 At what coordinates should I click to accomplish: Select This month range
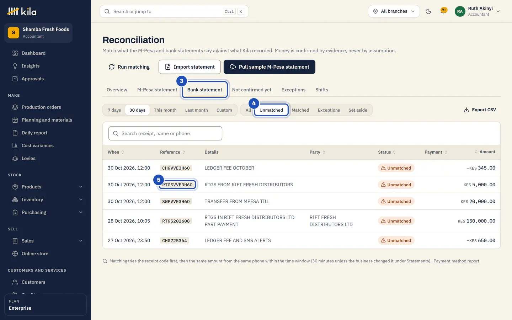pyautogui.click(x=165, y=110)
